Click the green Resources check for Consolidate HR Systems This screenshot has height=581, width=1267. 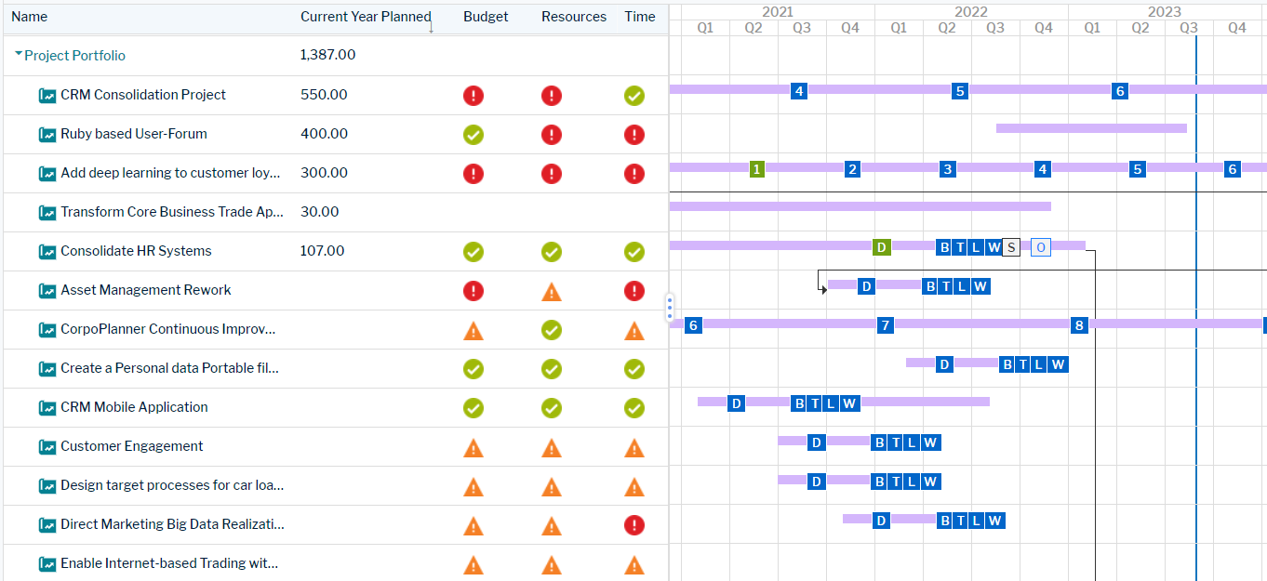click(552, 251)
